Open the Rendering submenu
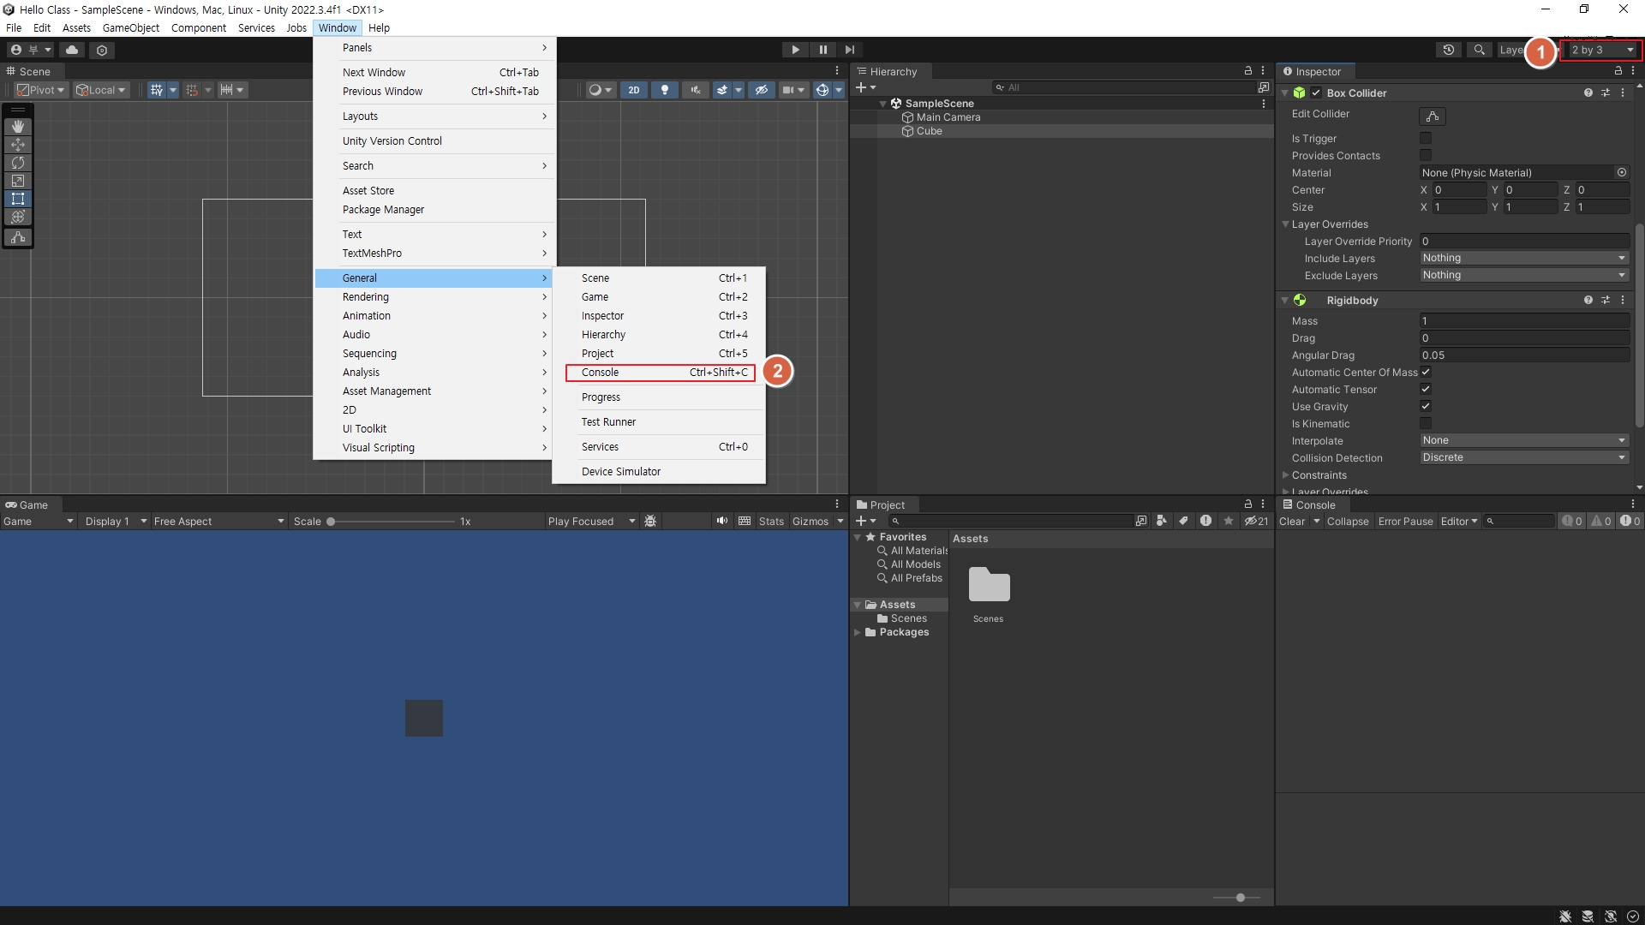 pos(434,297)
